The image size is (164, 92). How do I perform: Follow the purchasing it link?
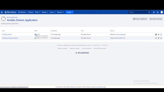[x=99, y=87]
